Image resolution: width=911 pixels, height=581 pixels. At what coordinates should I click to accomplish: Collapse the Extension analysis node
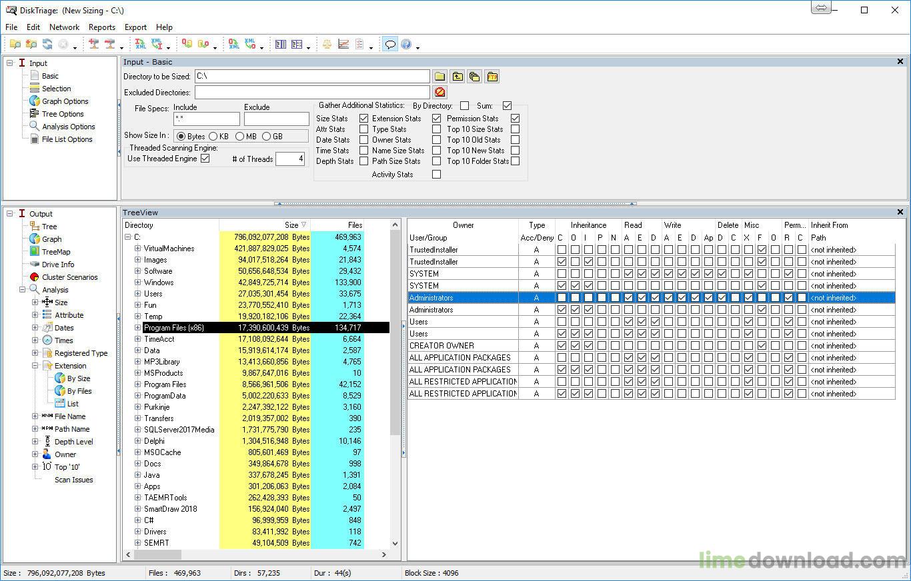(x=35, y=366)
